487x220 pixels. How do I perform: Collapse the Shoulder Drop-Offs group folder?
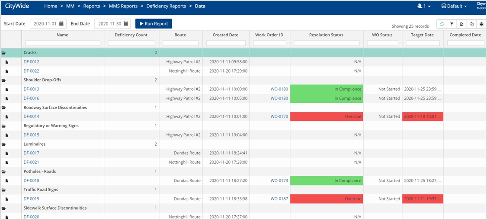pyautogui.click(x=4, y=80)
